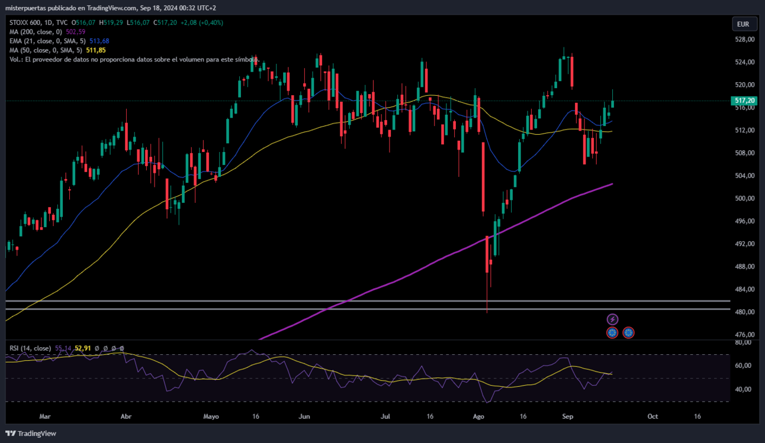Click the Mayo date label
The width and height of the screenshot is (765, 443).
[211, 416]
